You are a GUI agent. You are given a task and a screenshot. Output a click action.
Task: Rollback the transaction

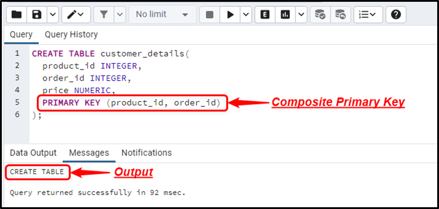pyautogui.click(x=340, y=15)
